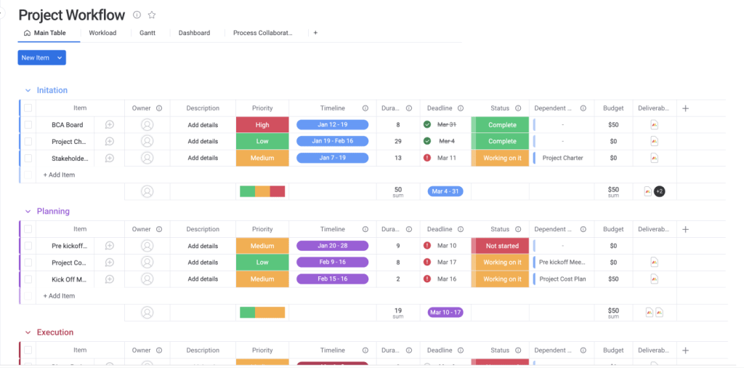The width and height of the screenshot is (744, 368).
Task: Collapse the Initation group chevron
Action: [x=28, y=90]
